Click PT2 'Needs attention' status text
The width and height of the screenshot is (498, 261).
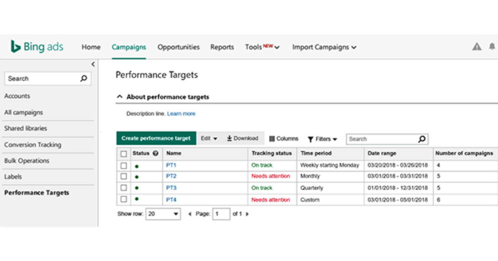[x=270, y=176]
